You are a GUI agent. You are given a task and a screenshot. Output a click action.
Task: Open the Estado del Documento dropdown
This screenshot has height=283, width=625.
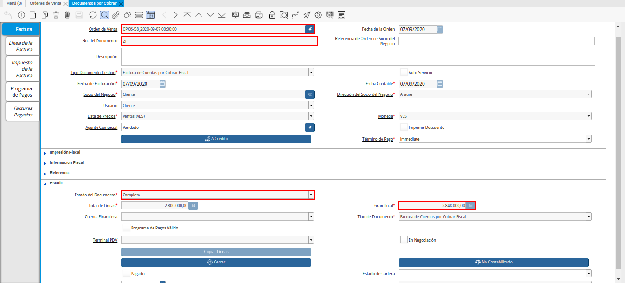click(x=311, y=195)
